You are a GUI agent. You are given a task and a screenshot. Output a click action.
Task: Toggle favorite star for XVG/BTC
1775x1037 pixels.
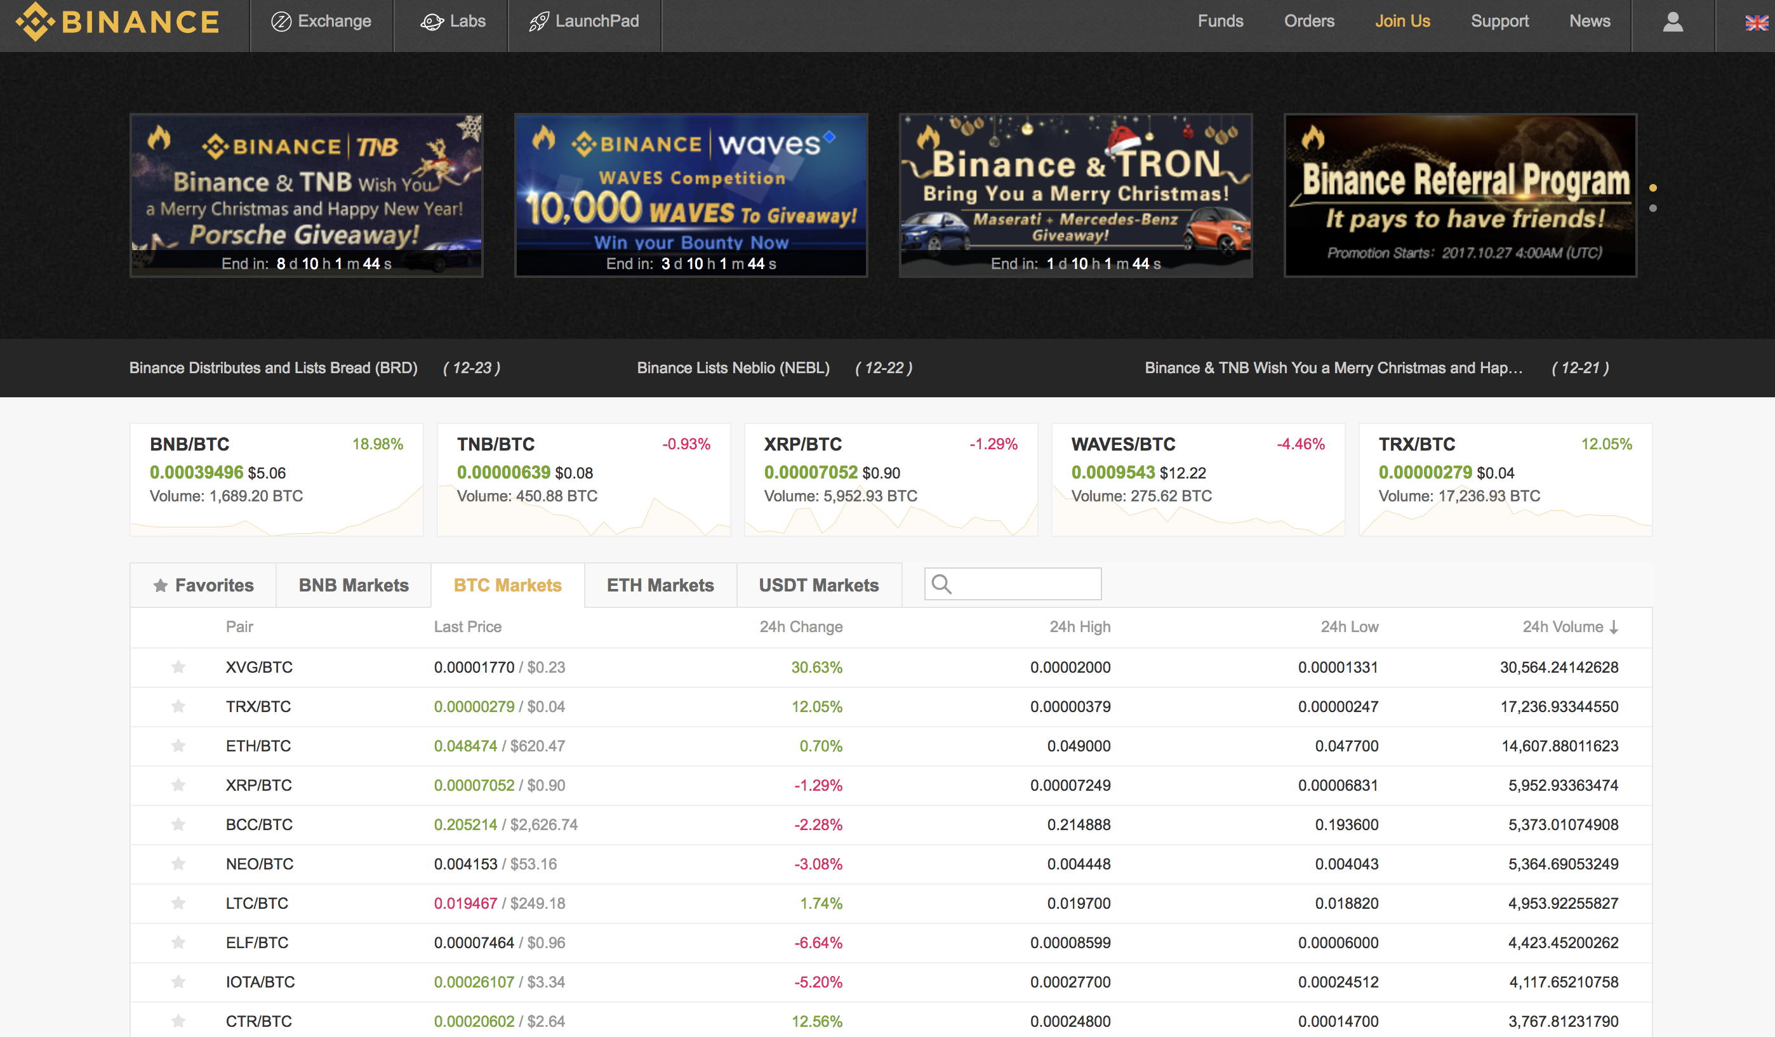tap(178, 667)
